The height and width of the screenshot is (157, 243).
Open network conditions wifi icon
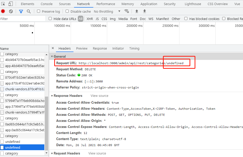click(126, 11)
